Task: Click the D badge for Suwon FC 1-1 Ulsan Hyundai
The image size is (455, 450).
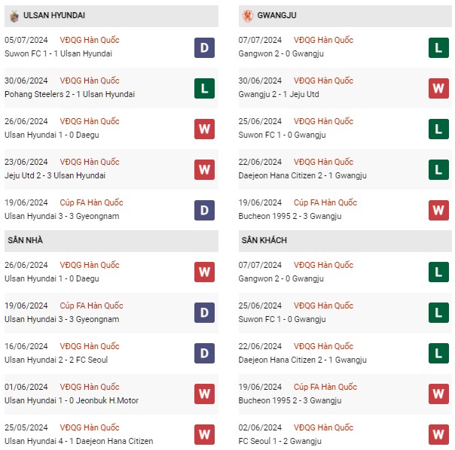Action: click(204, 48)
